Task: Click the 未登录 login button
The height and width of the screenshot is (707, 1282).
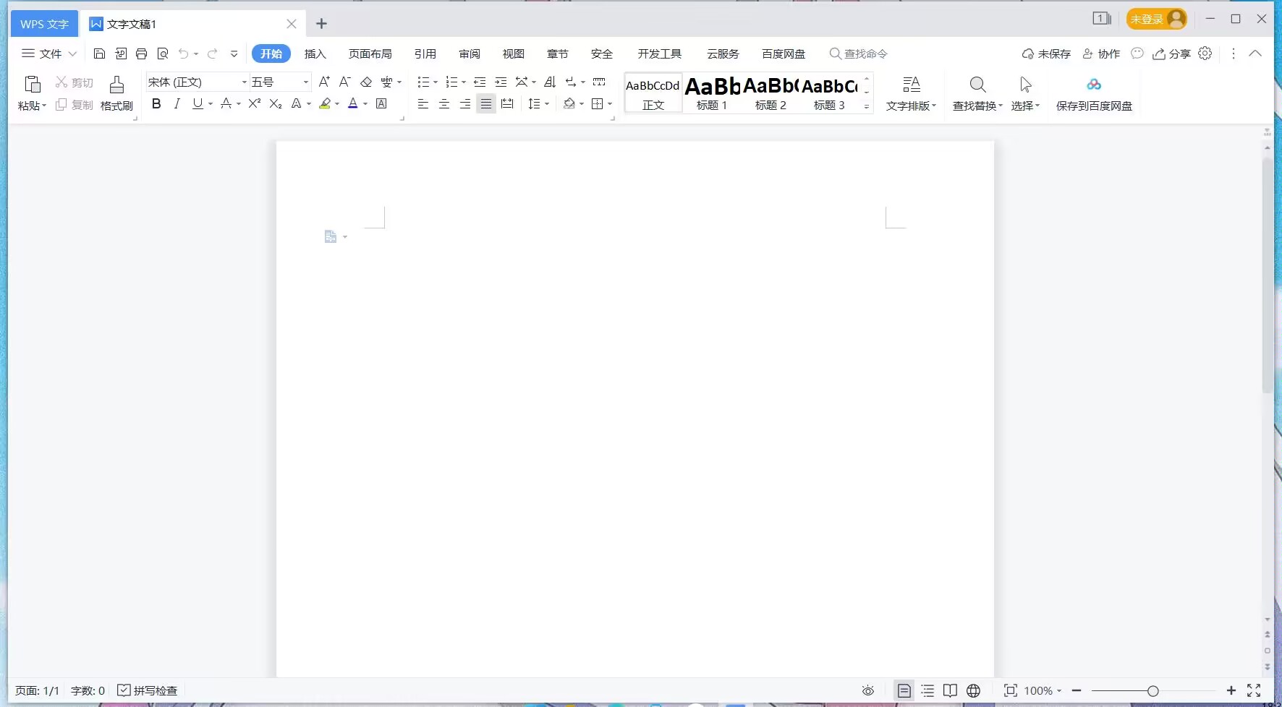Action: click(1156, 20)
